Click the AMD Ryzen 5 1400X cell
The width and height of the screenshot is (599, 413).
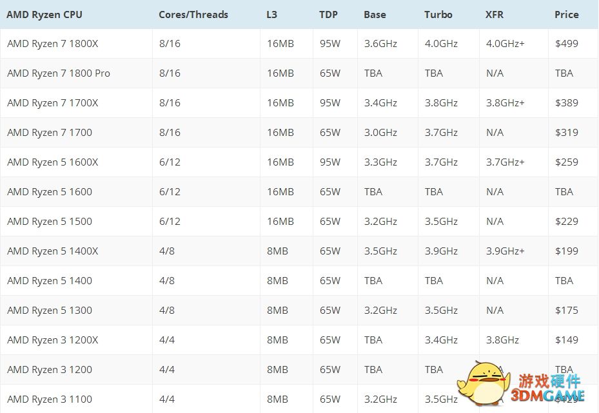(x=53, y=251)
